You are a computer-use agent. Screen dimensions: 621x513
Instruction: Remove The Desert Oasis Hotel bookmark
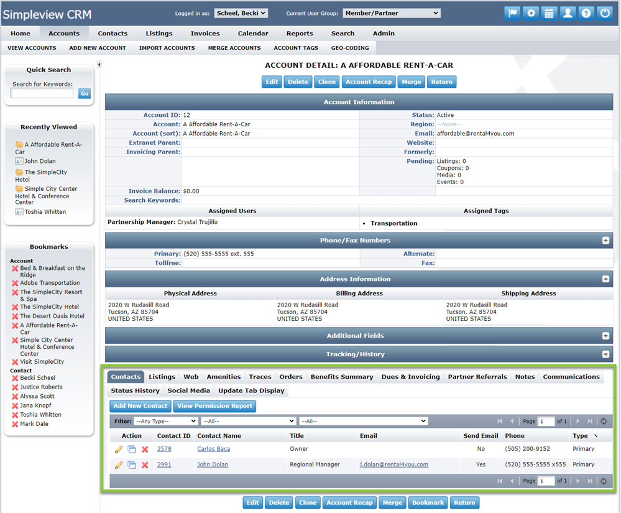[x=15, y=316]
